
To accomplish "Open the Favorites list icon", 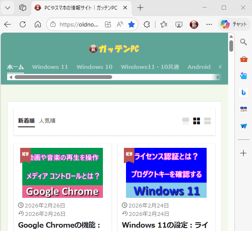I will (x=164, y=24).
